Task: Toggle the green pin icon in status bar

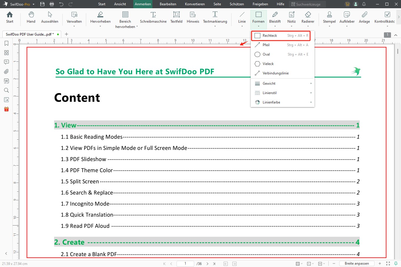Action: click(x=396, y=264)
